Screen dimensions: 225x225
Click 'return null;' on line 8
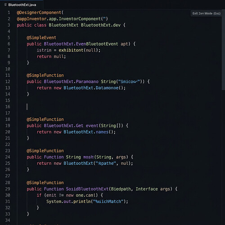(51, 57)
